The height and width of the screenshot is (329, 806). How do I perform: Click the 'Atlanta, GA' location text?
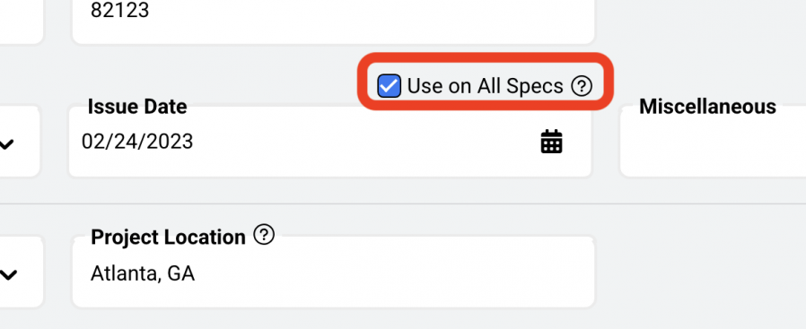143,274
